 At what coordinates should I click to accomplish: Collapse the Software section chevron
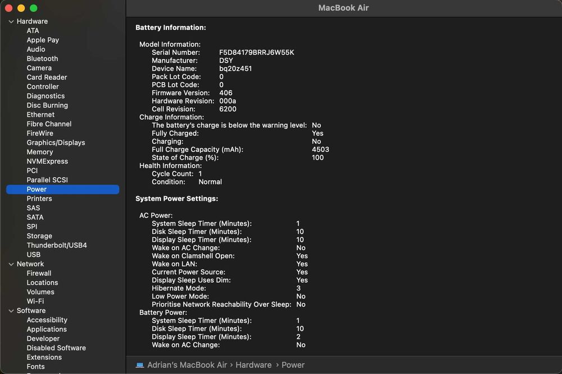click(11, 311)
